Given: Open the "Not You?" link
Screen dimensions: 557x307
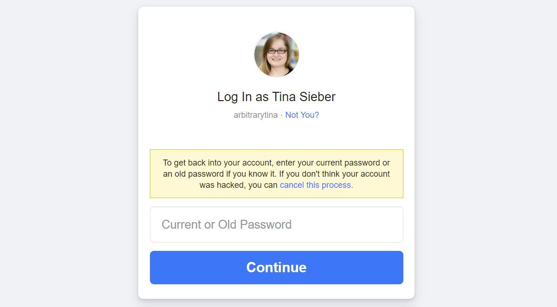Looking at the screenshot, I should click(302, 115).
